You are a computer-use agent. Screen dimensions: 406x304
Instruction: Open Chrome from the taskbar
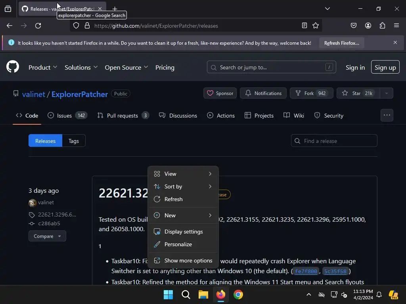pos(238,294)
